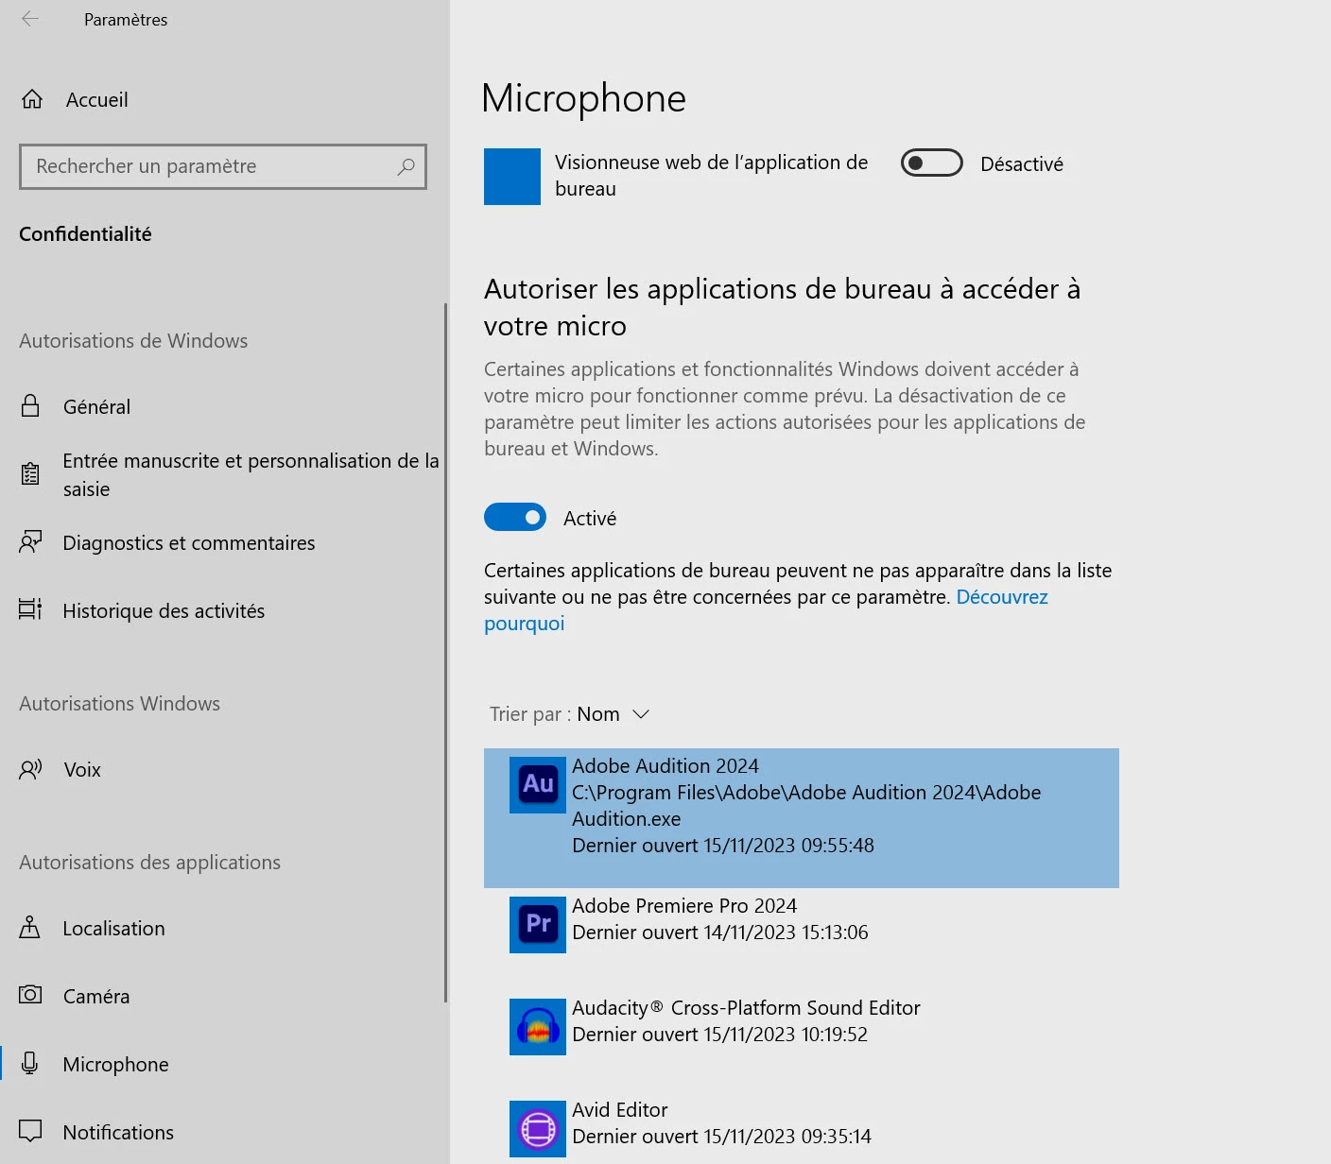Select Voix in the sidebar
Viewport: 1331px width, 1164px height.
coord(222,769)
